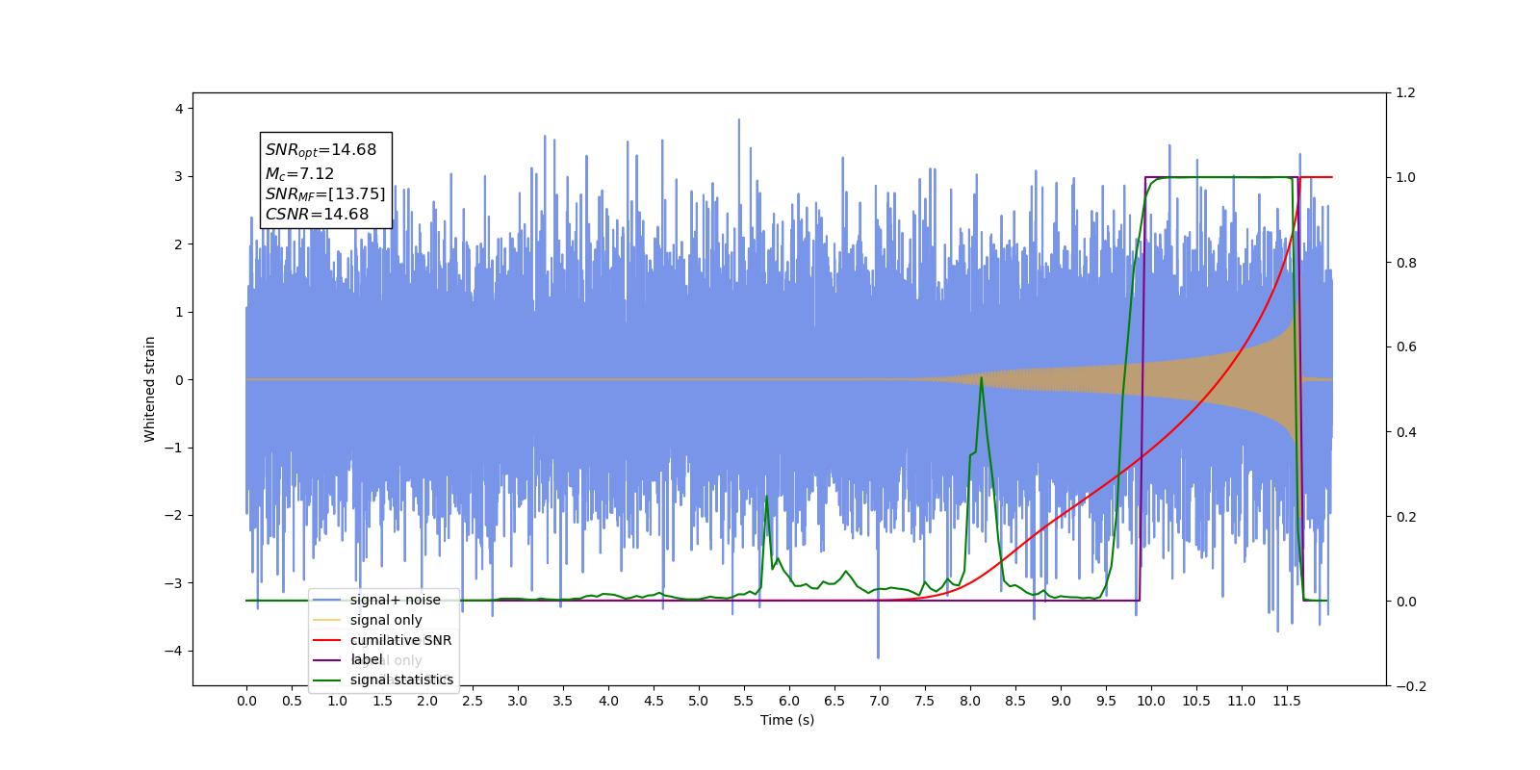Viewport: 1540px width, 770px height.
Task: Click the 'Time (s)' x-axis label
Action: 787,720
